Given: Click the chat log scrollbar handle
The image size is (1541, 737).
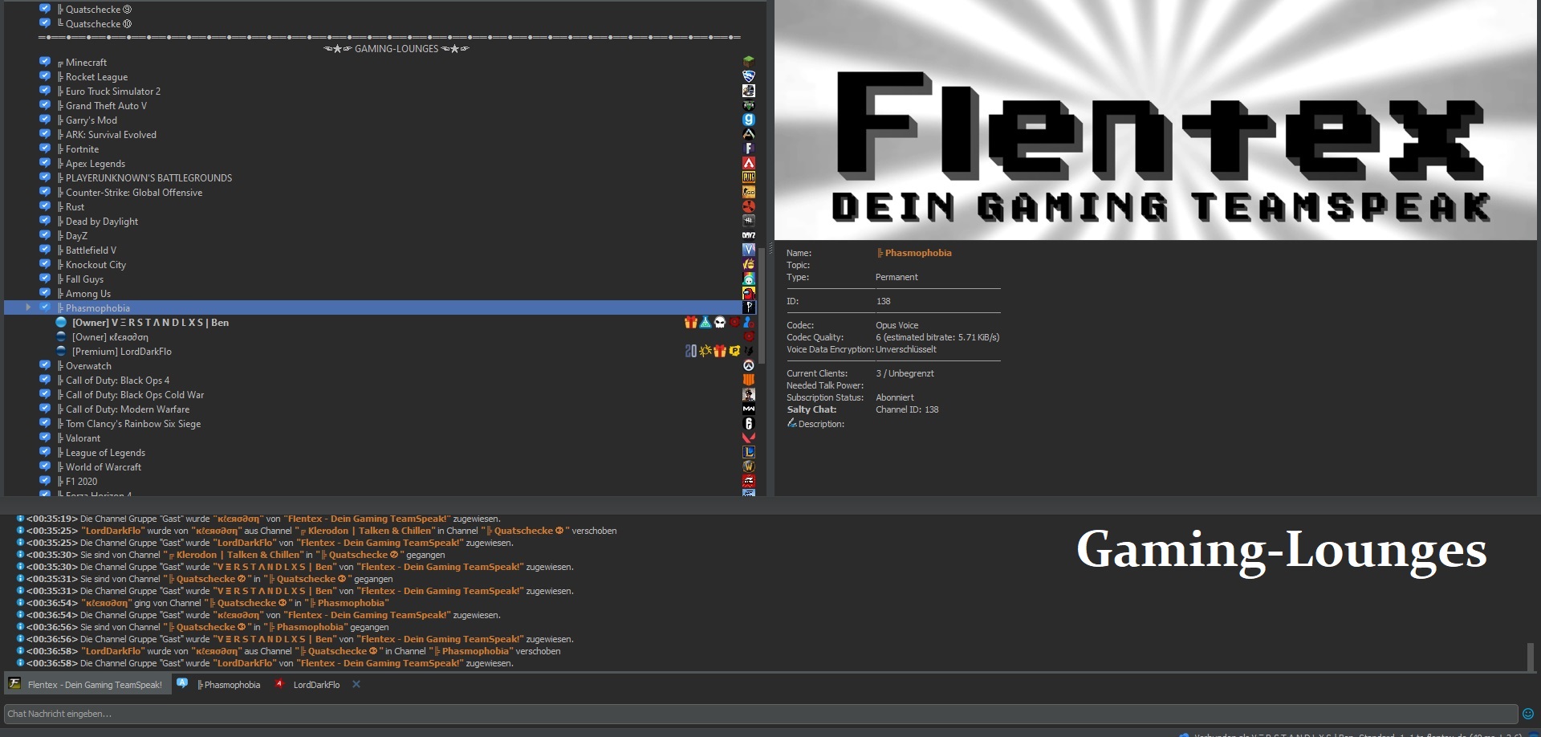Looking at the screenshot, I should [1530, 657].
